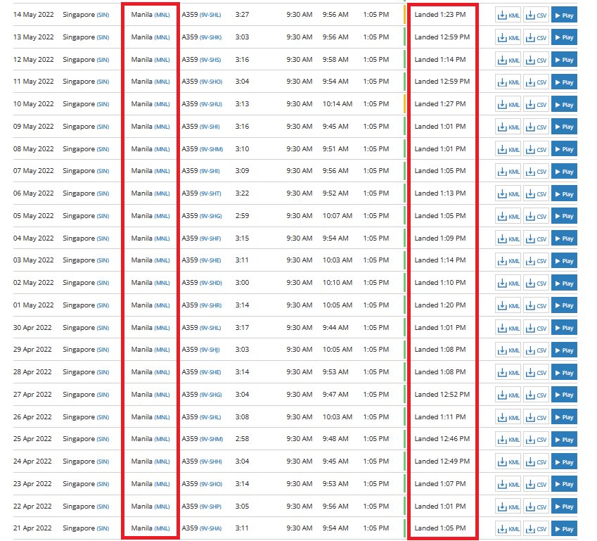
Task: Open aircraft registration 9V-SHS link
Action: coord(210,60)
